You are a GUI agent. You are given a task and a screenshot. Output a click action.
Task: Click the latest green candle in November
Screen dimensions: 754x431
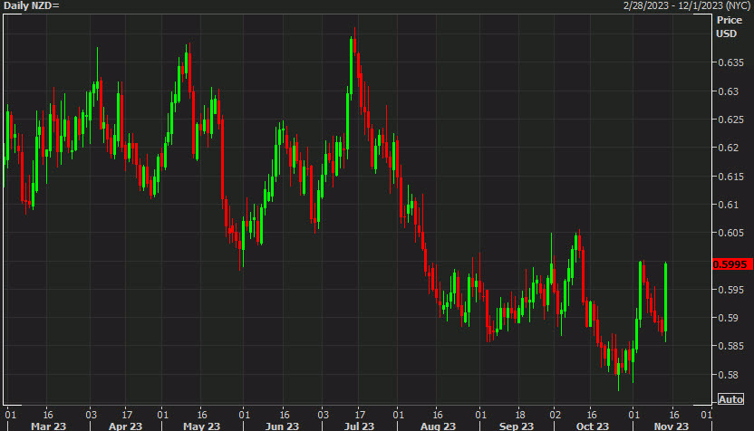click(665, 302)
